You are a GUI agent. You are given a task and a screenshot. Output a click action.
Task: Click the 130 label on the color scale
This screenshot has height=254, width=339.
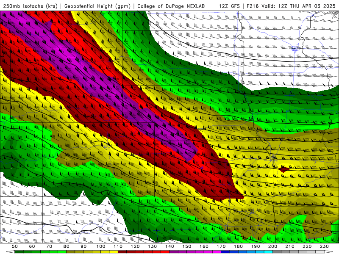(x=152, y=246)
